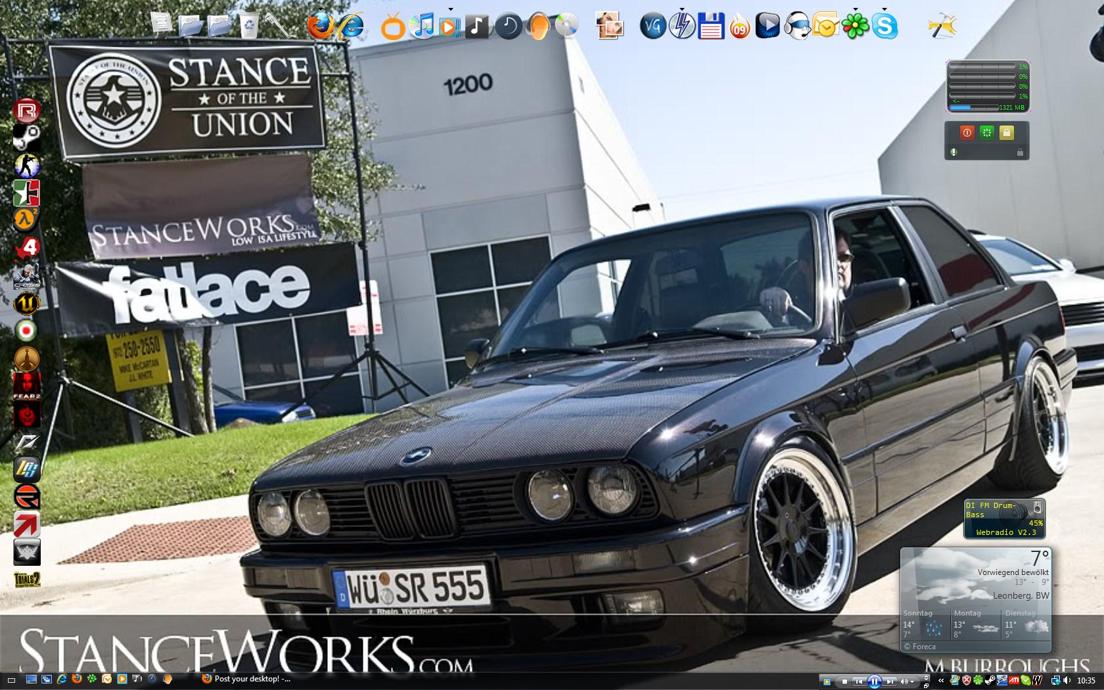The width and height of the screenshot is (1104, 690).
Task: Launch Skype from the top dock
Action: pos(885,26)
